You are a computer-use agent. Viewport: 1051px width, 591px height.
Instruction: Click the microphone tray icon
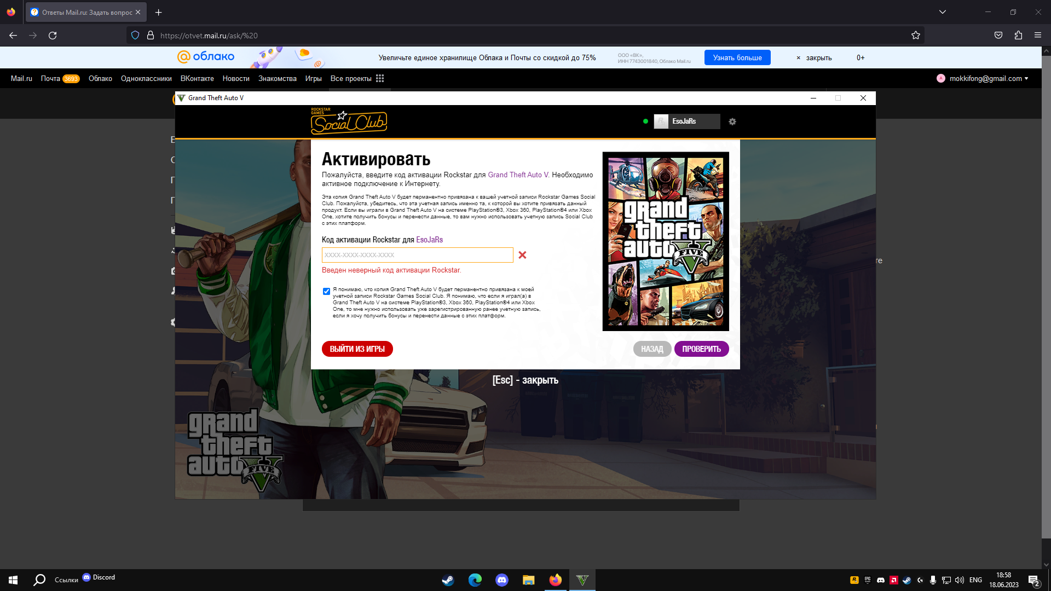[x=933, y=580]
